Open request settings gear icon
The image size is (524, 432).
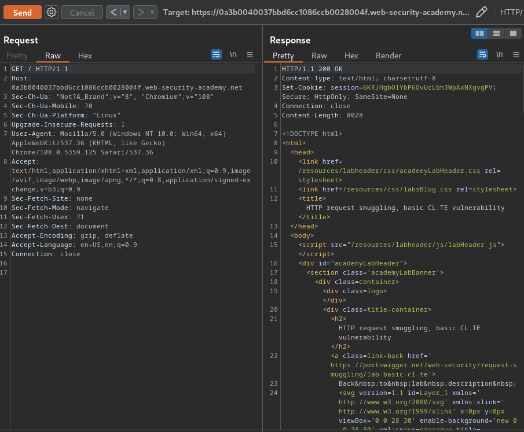tap(52, 12)
